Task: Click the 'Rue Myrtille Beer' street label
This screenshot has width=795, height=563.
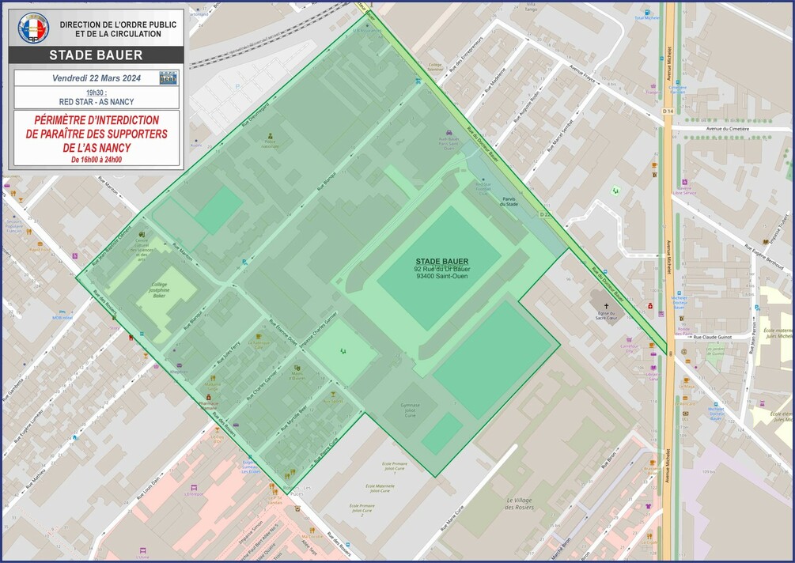Action: [294, 418]
